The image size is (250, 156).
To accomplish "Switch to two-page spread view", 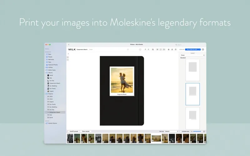I will [x=164, y=50].
